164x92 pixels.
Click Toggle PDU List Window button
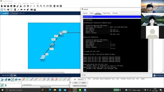80,86
